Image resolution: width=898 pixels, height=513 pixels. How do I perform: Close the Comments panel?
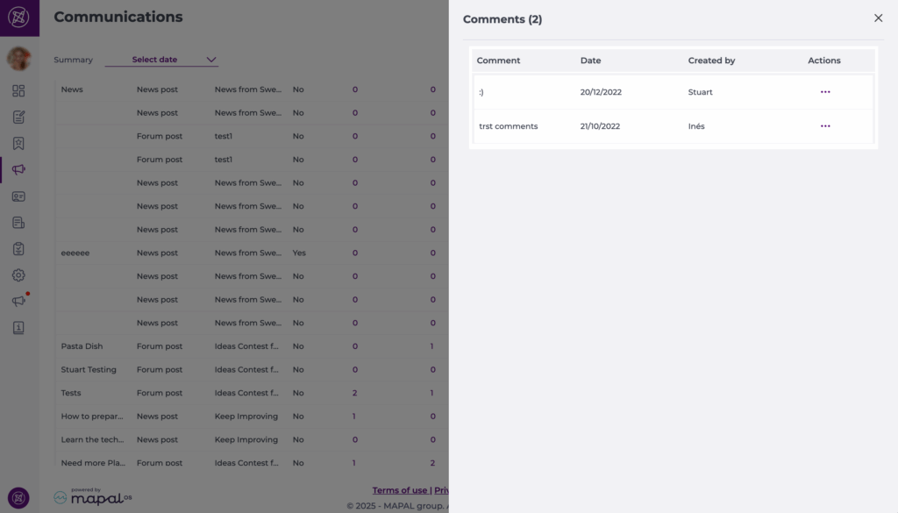point(878,18)
